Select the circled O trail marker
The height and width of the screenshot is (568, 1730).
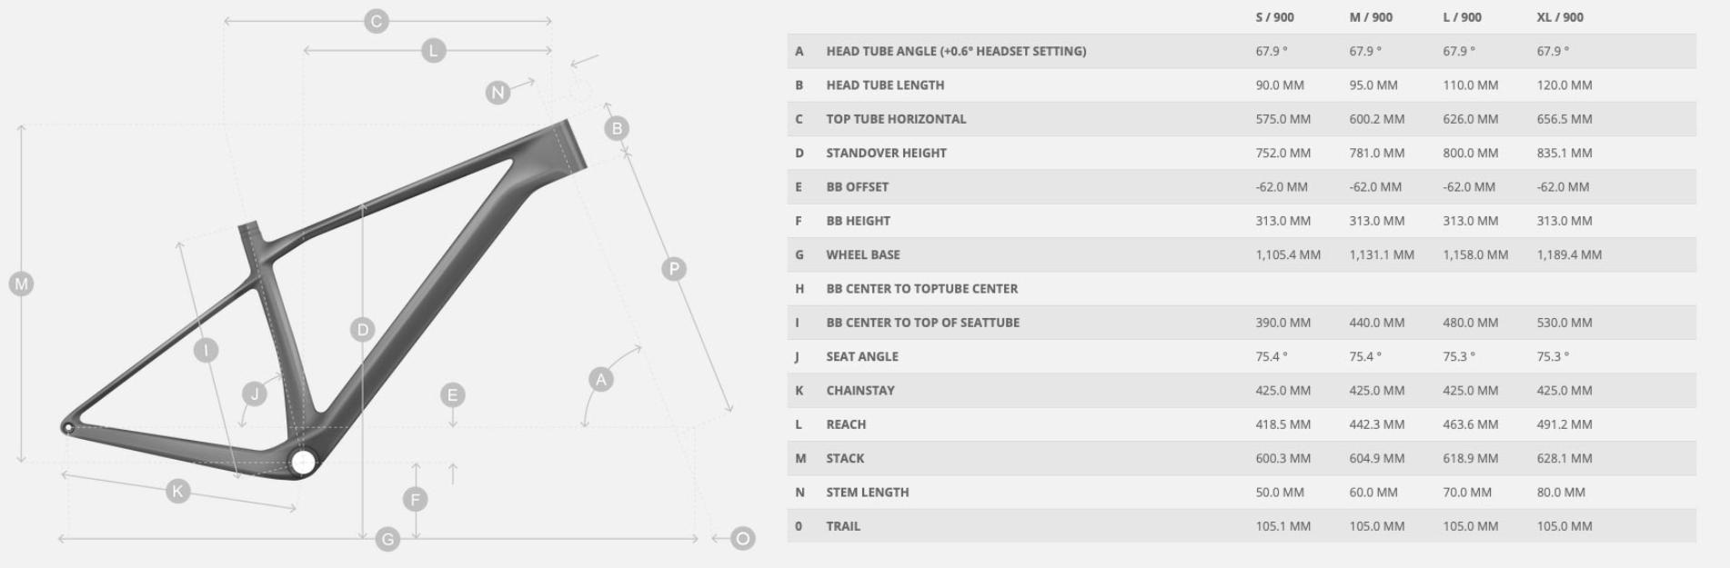pos(743,539)
